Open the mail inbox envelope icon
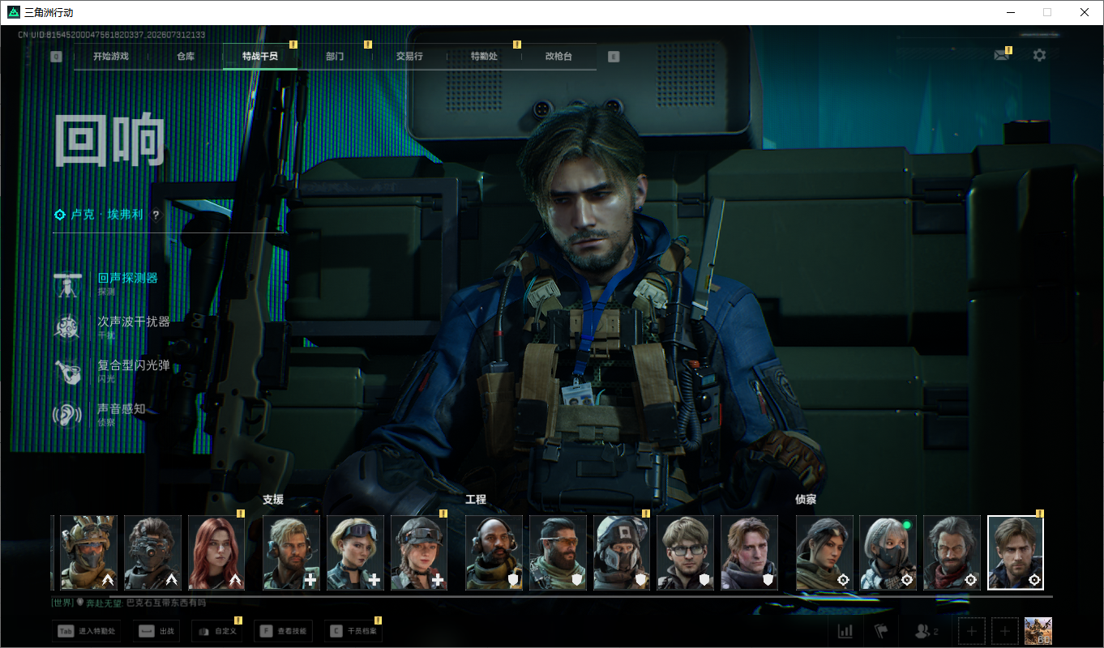 coord(1002,56)
